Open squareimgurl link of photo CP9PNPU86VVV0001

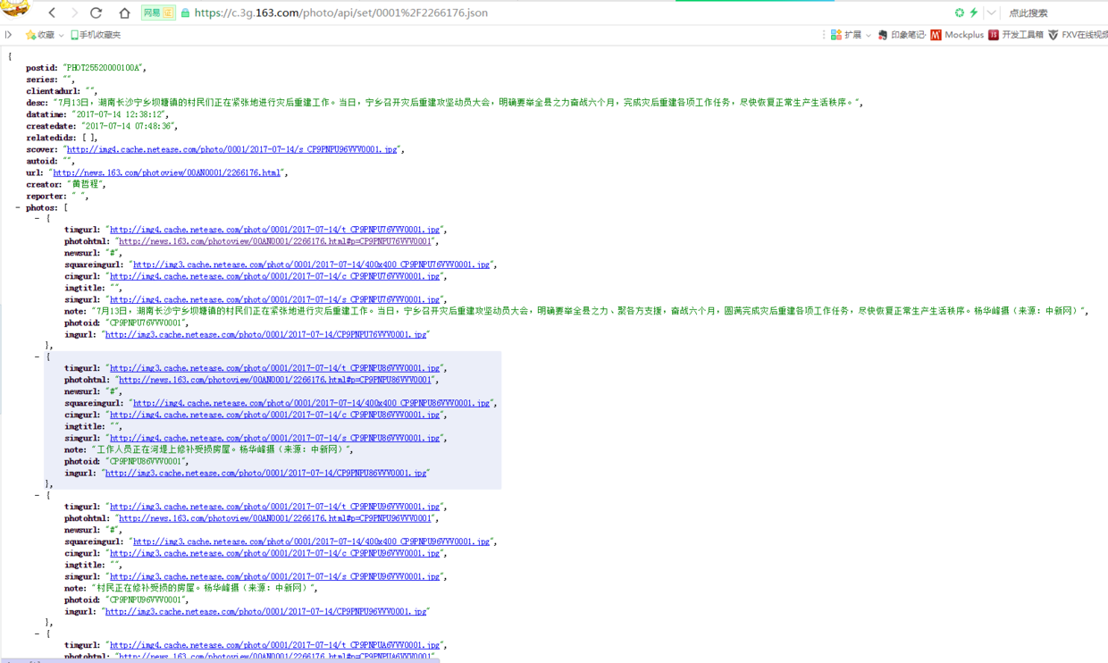click(311, 403)
